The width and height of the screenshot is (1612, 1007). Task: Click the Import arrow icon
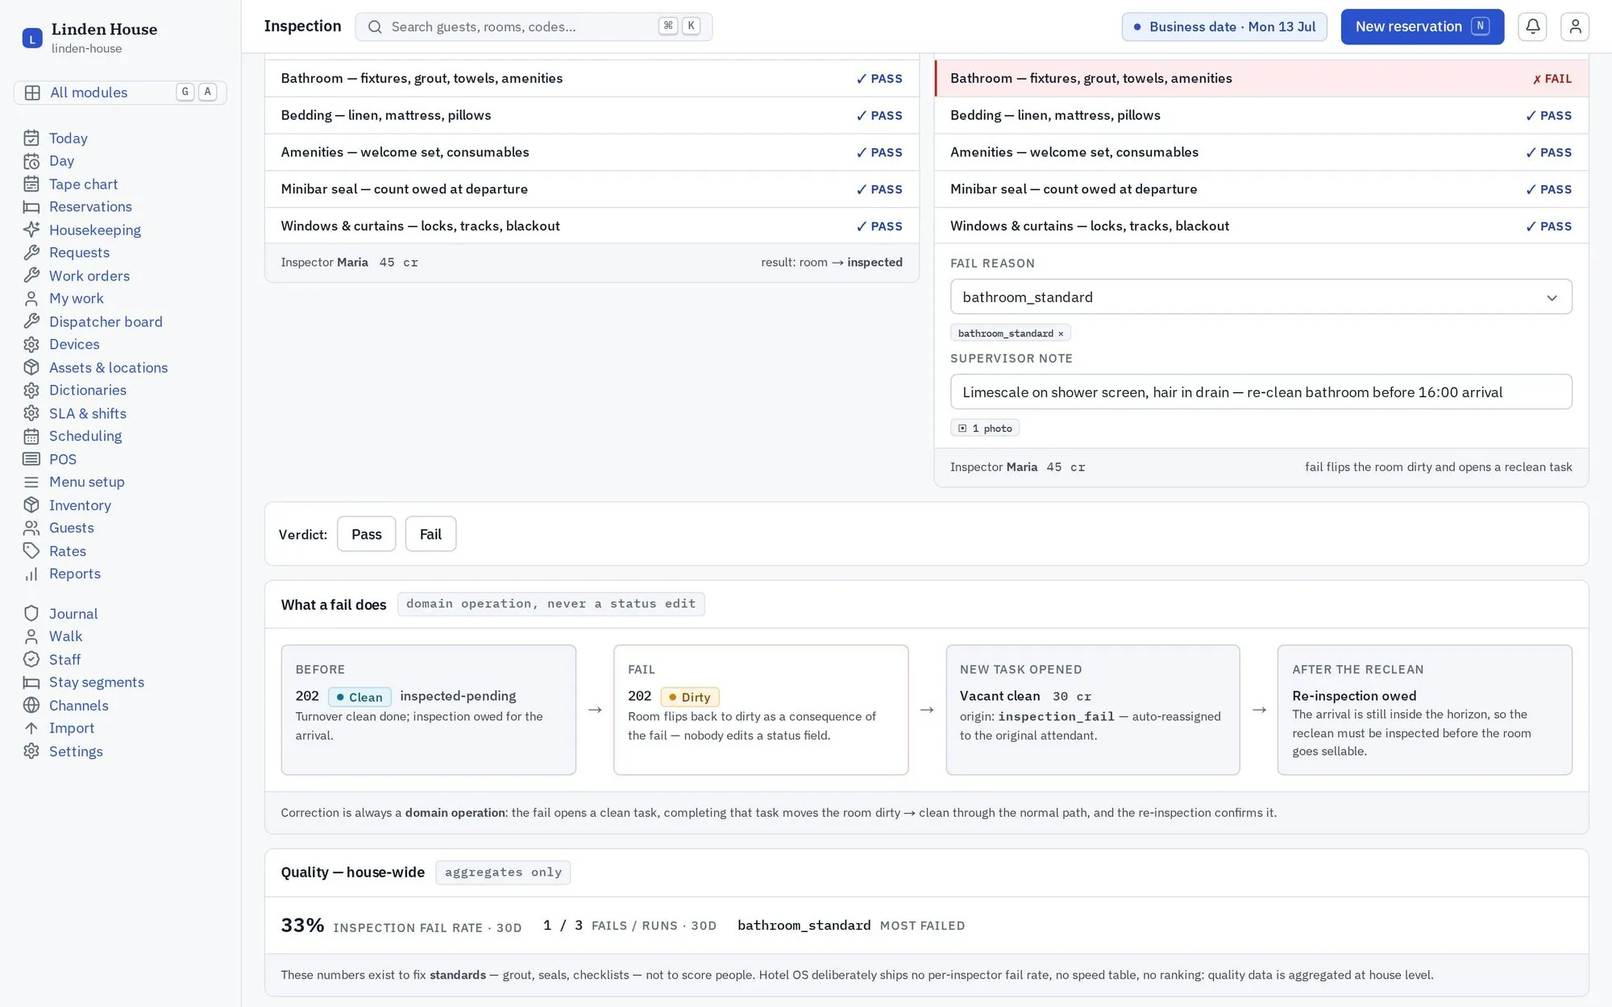click(31, 727)
